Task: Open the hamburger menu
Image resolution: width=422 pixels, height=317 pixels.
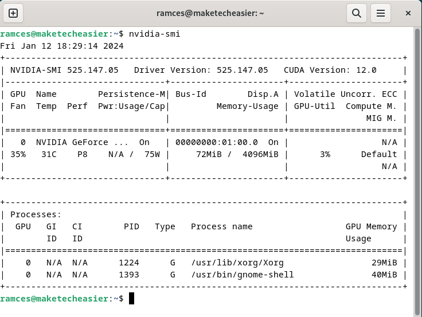Action: 381,13
